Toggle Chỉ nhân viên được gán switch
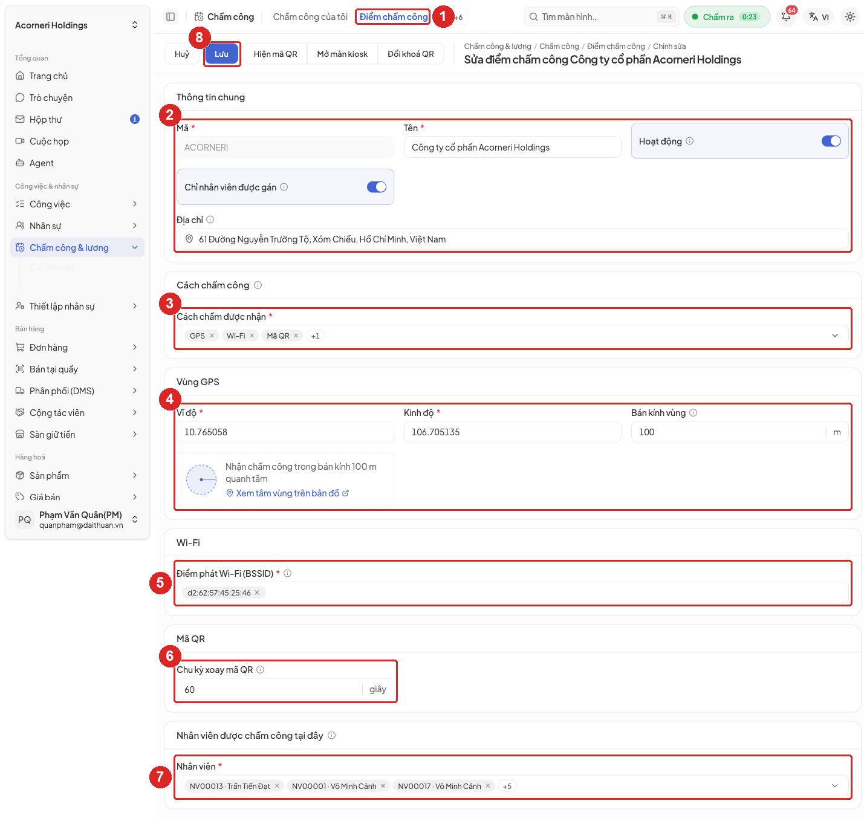The image size is (864, 818). [x=377, y=187]
